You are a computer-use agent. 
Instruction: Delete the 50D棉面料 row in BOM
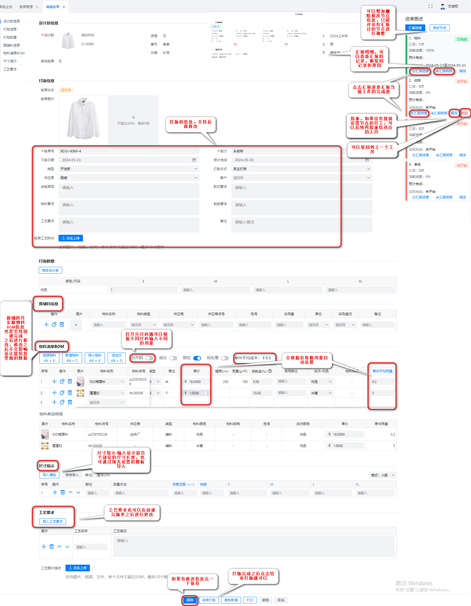70,381
